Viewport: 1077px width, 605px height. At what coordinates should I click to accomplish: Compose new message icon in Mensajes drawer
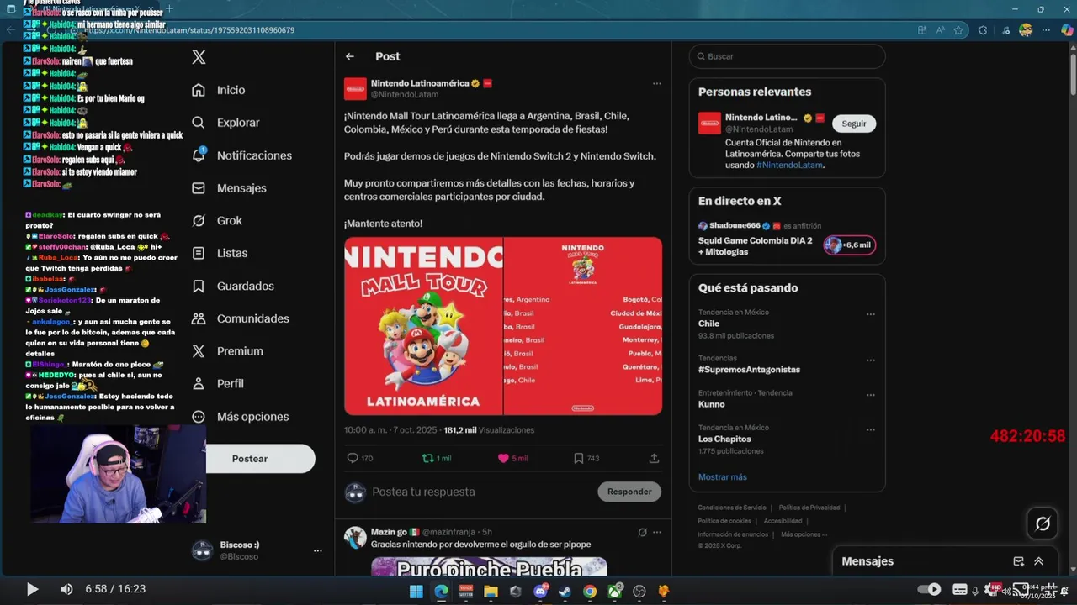point(1018,561)
